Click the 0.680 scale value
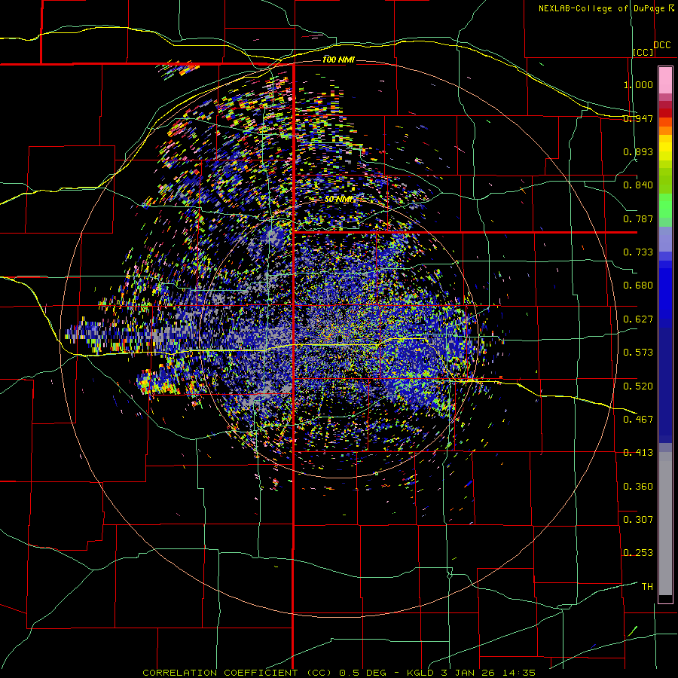The image size is (678, 678). [638, 286]
